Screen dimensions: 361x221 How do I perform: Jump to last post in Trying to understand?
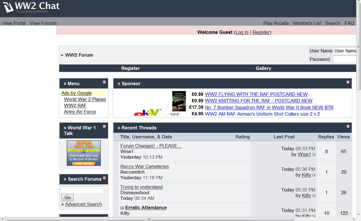pos(314,196)
